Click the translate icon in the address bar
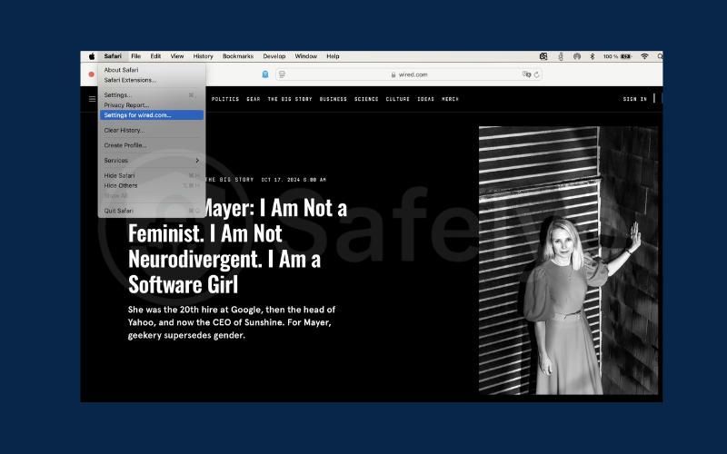Screen dimensions: 727x454 click(526, 74)
